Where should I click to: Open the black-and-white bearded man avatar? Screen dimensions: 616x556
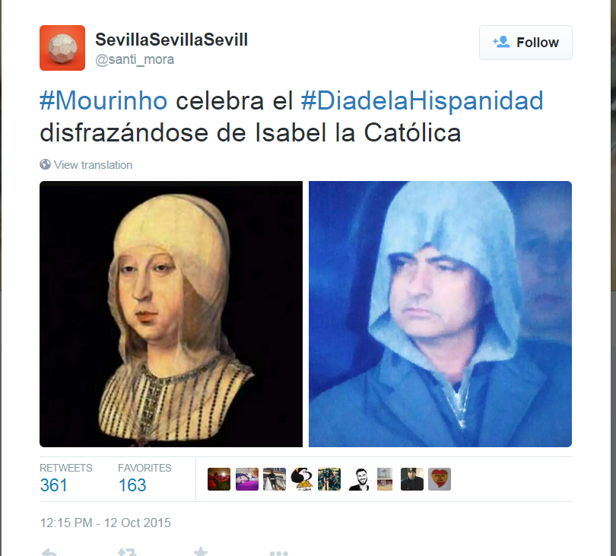tap(359, 479)
